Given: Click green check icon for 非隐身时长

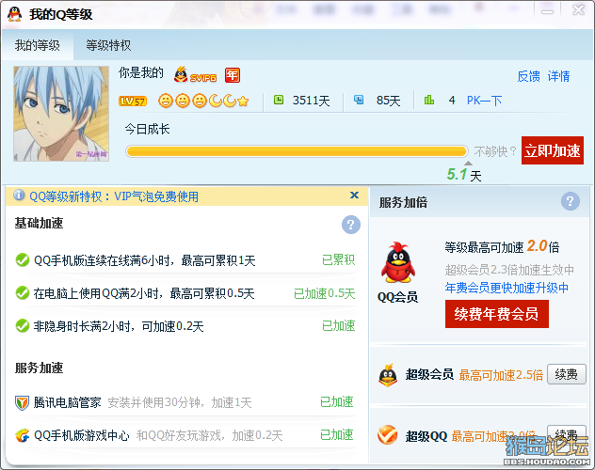Looking at the screenshot, I should click(23, 325).
